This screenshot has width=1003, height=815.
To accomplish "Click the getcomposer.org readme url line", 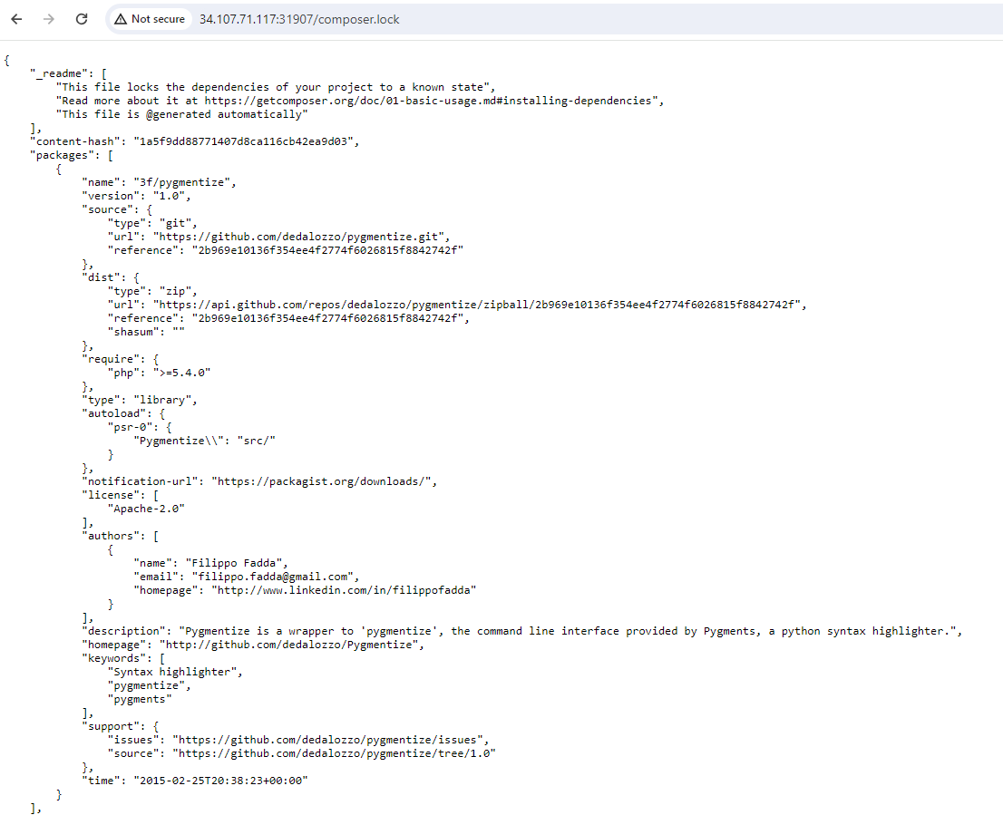I will (359, 101).
